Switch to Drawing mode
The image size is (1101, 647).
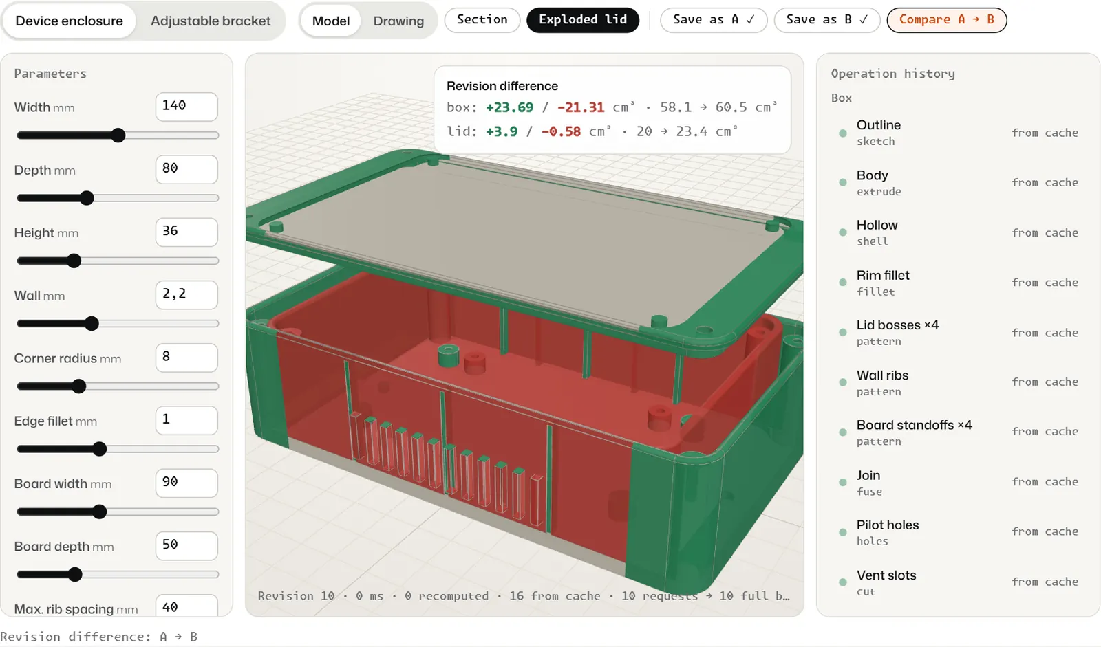(398, 21)
